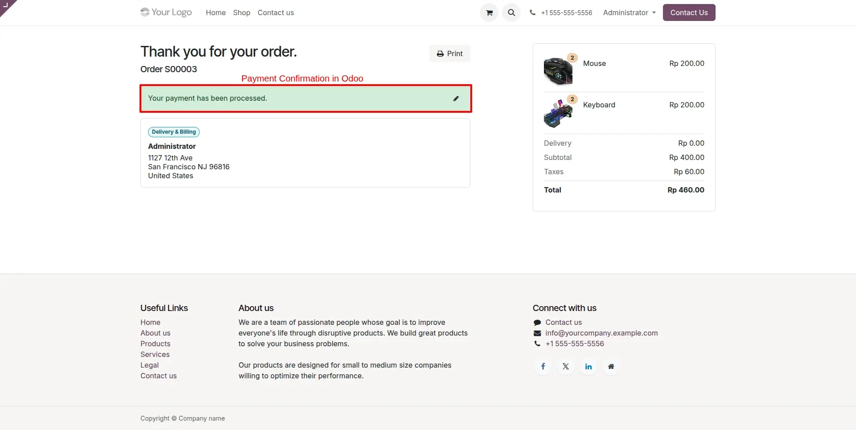Click the info@yourcompany.example.com email link
Image resolution: width=856 pixels, height=430 pixels.
[x=601, y=333]
